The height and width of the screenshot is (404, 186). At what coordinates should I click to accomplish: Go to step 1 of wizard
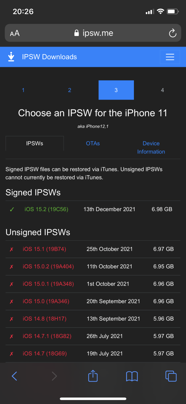coord(23,90)
